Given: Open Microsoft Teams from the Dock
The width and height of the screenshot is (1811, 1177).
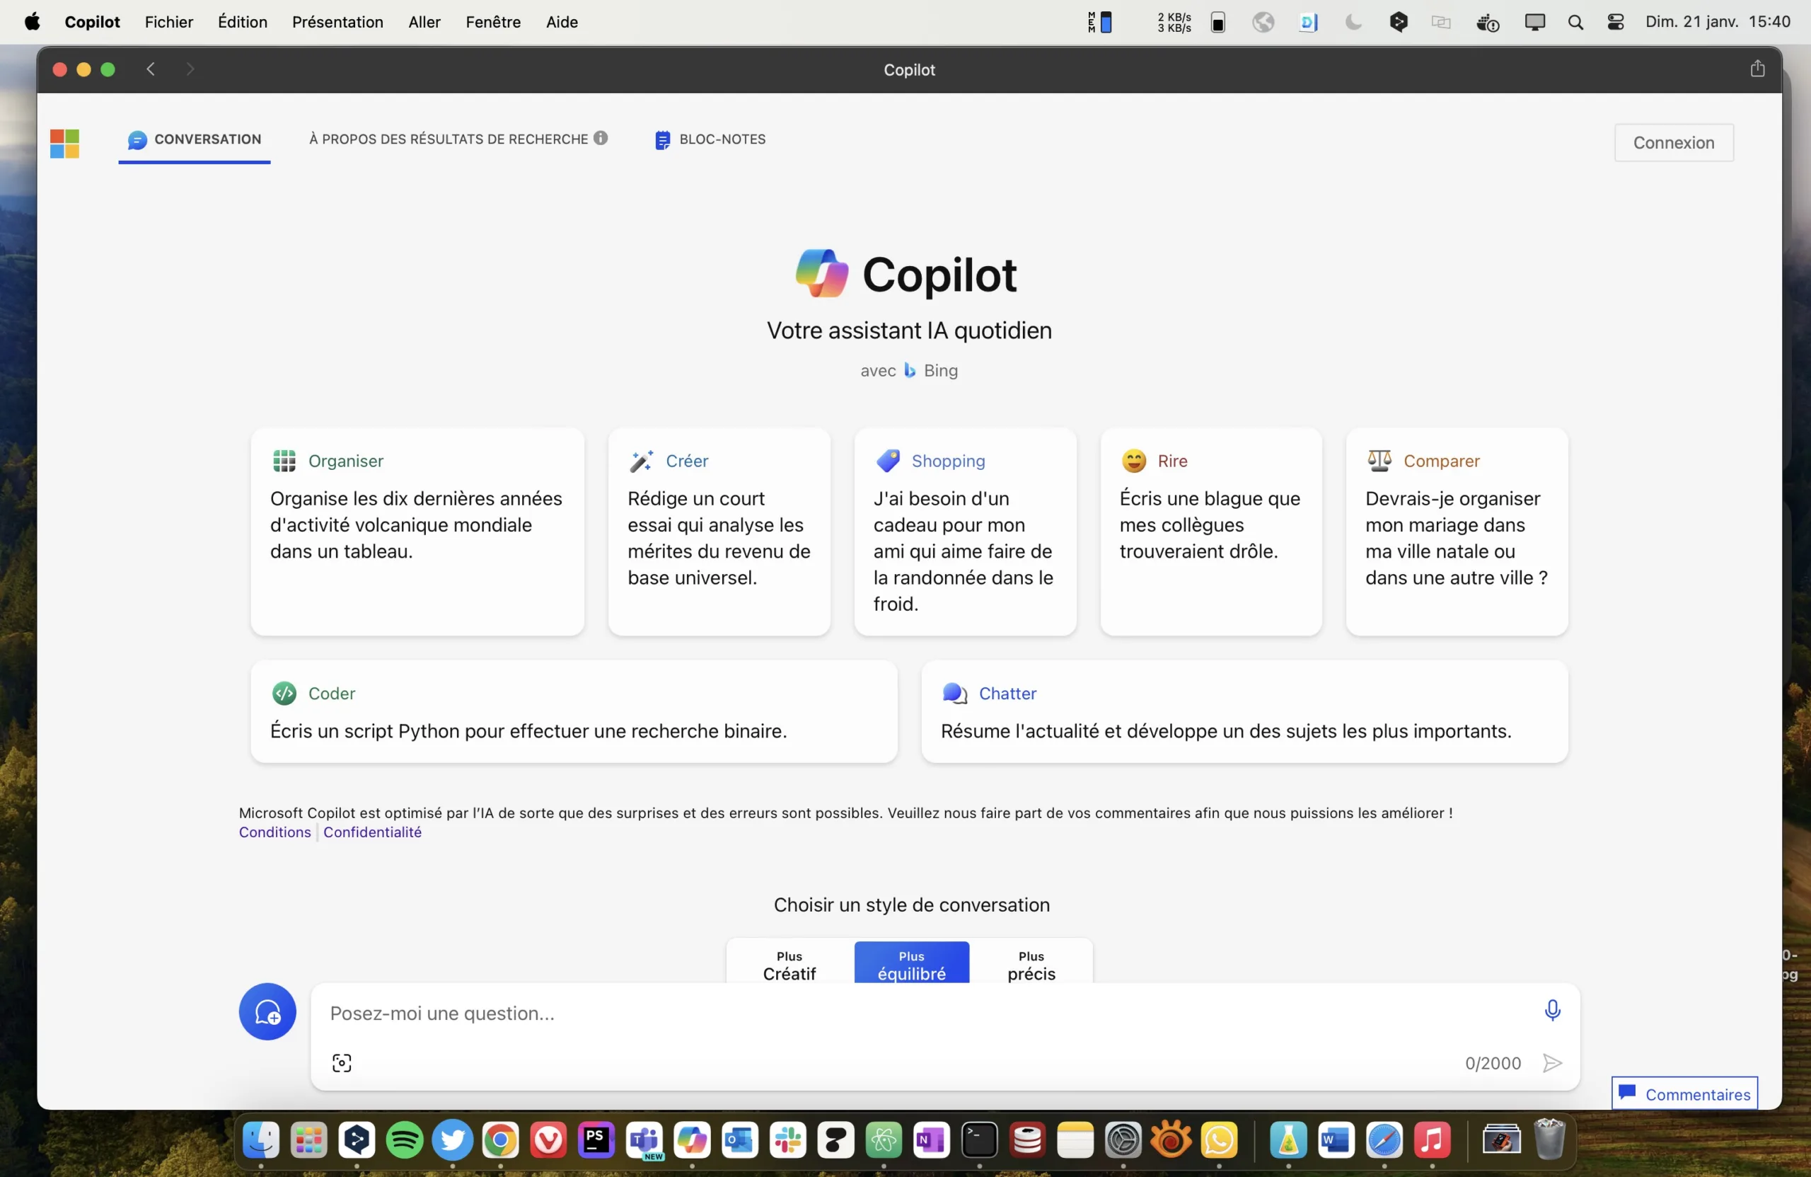Looking at the screenshot, I should click(644, 1139).
